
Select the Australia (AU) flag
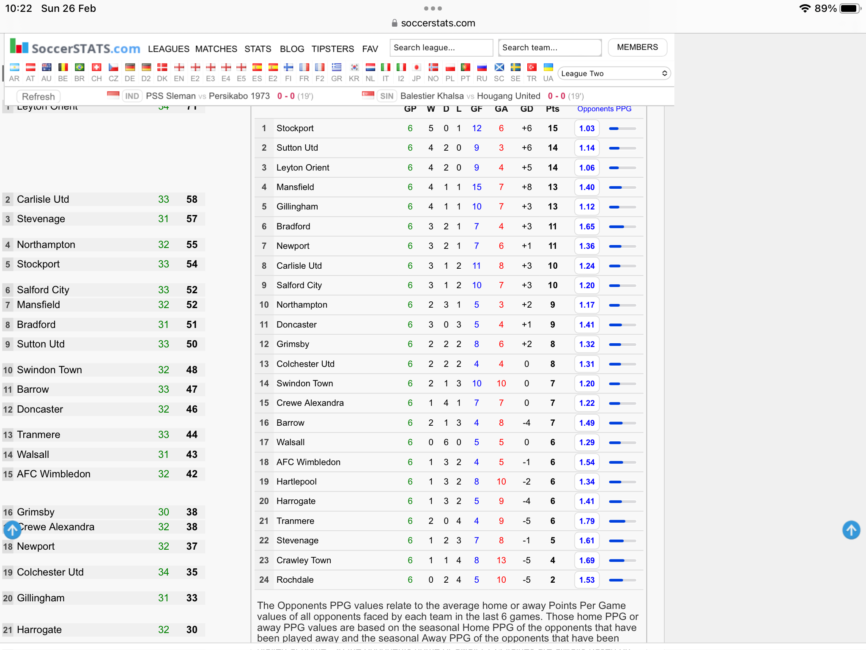click(x=47, y=68)
